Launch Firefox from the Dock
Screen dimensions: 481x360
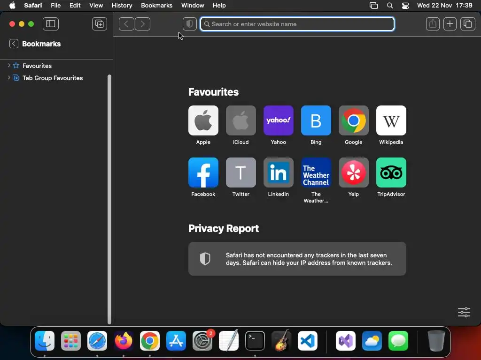pyautogui.click(x=124, y=341)
